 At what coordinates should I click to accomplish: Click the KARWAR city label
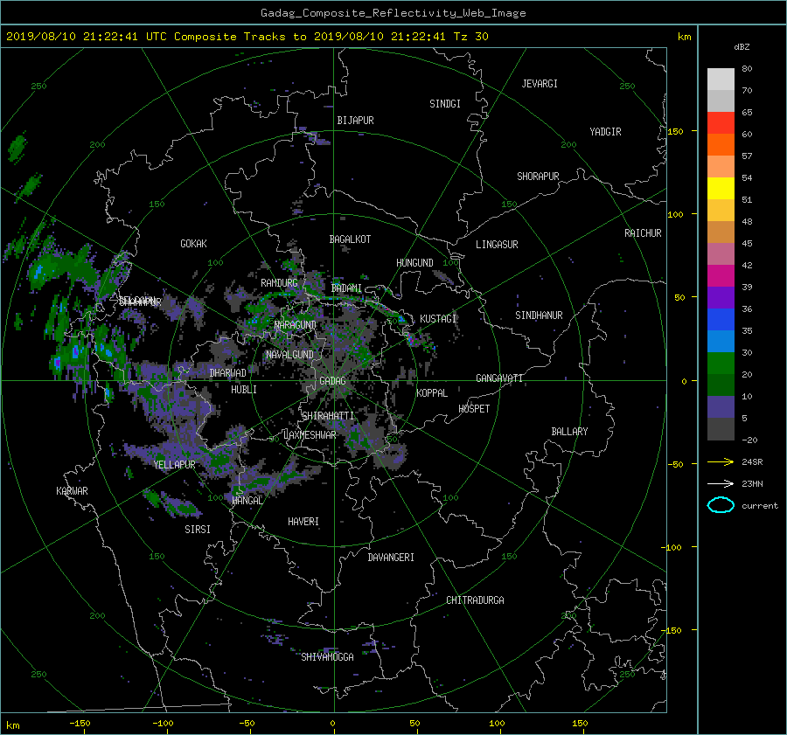72,491
